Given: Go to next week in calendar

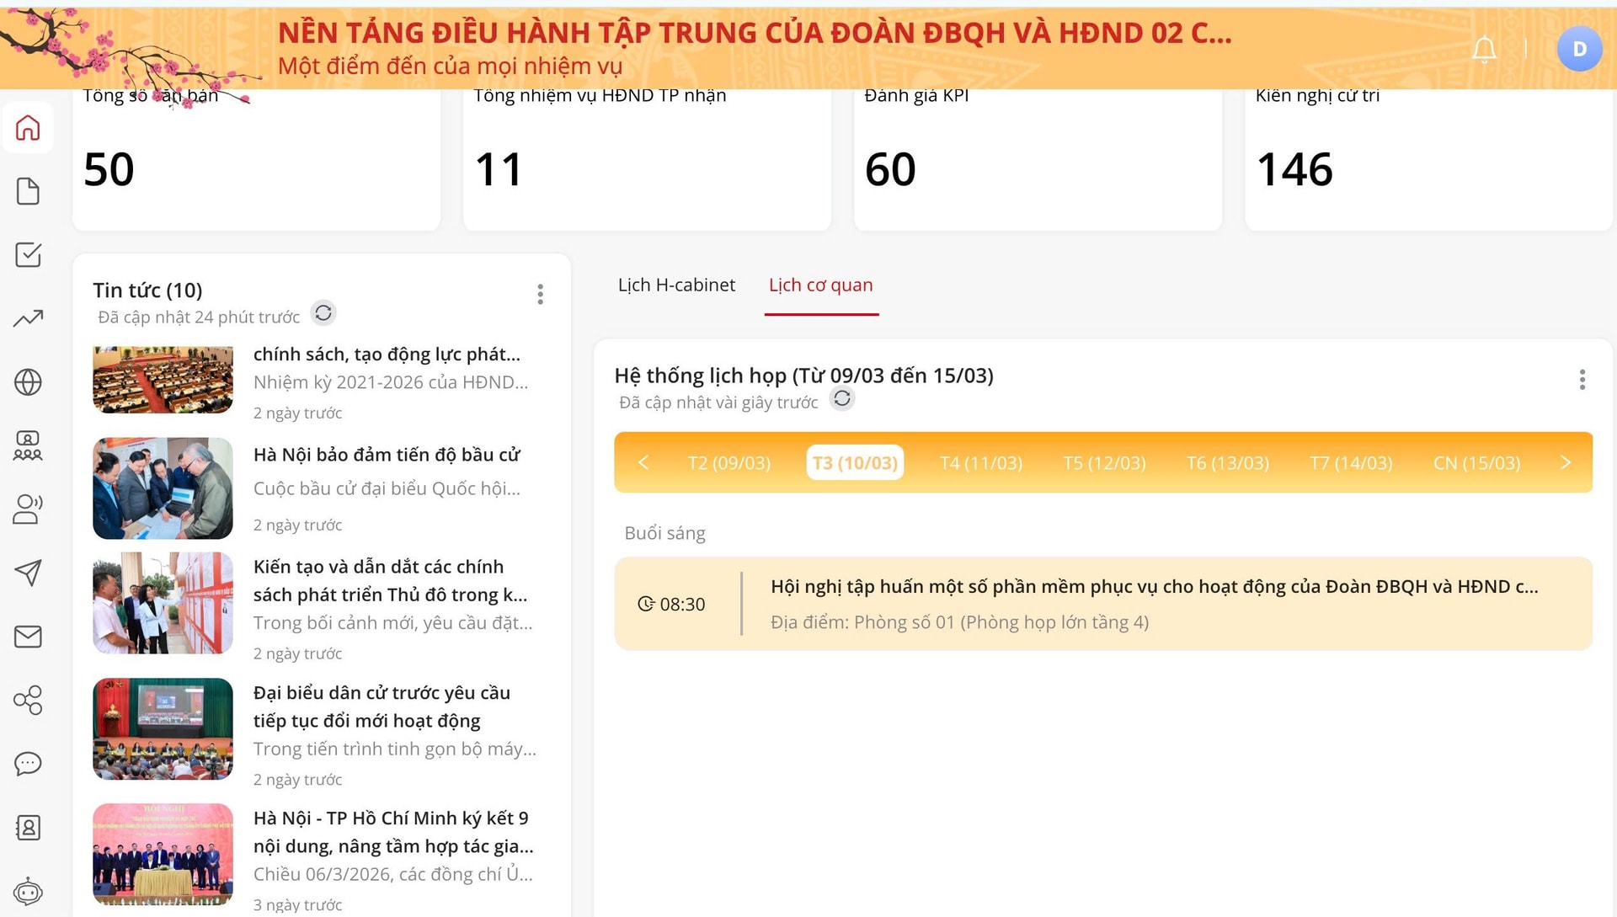Looking at the screenshot, I should (x=1565, y=462).
